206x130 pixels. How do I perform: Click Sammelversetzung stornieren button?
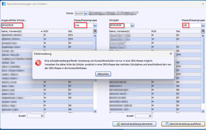click(x=134, y=124)
